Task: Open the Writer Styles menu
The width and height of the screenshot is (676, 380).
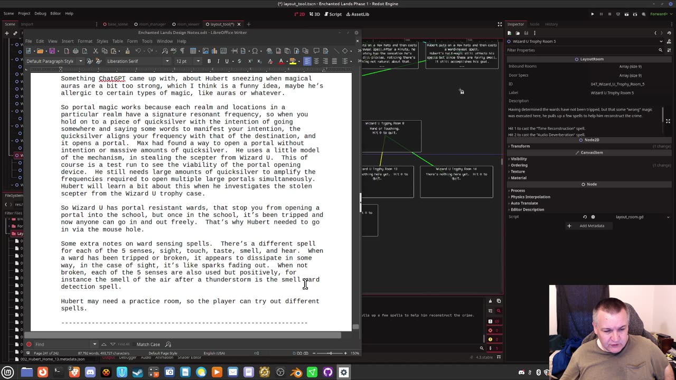Action: tap(102, 41)
